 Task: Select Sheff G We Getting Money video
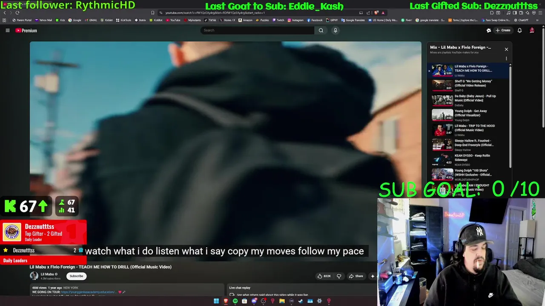(x=468, y=85)
